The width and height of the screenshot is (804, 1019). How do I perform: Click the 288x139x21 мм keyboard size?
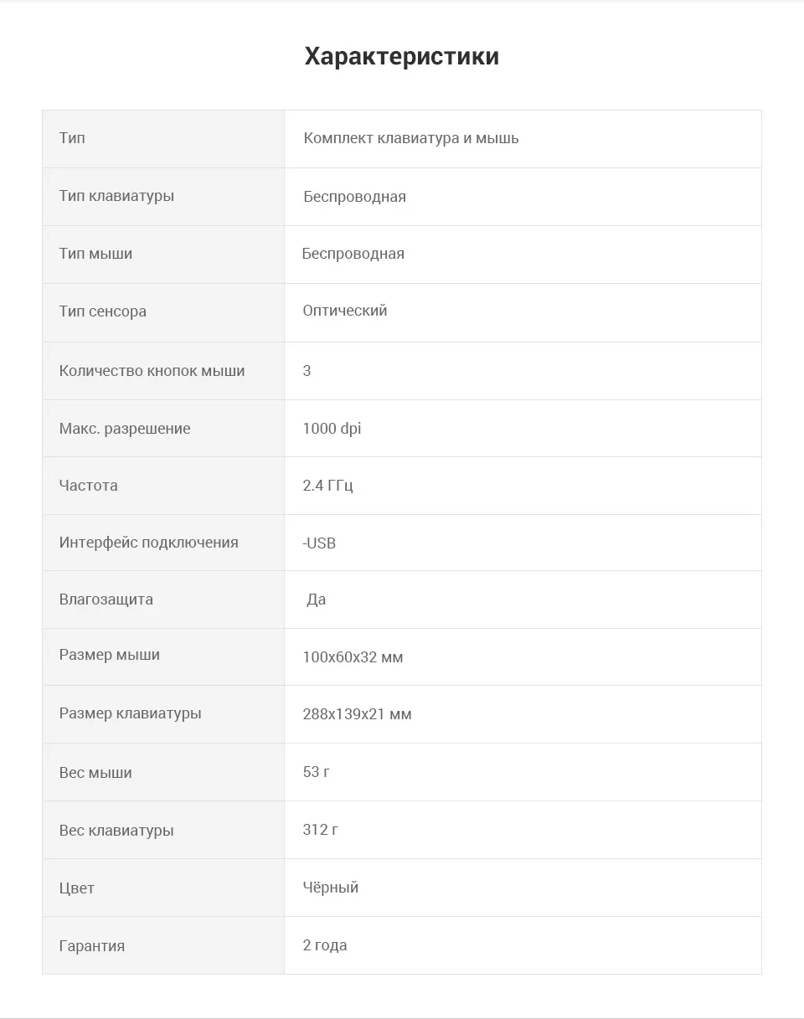[357, 714]
